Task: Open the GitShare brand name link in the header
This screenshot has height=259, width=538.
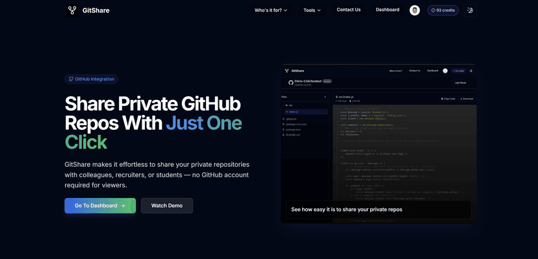Action: pos(96,10)
